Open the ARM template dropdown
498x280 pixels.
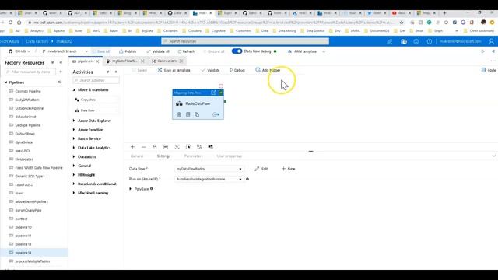[x=307, y=51]
